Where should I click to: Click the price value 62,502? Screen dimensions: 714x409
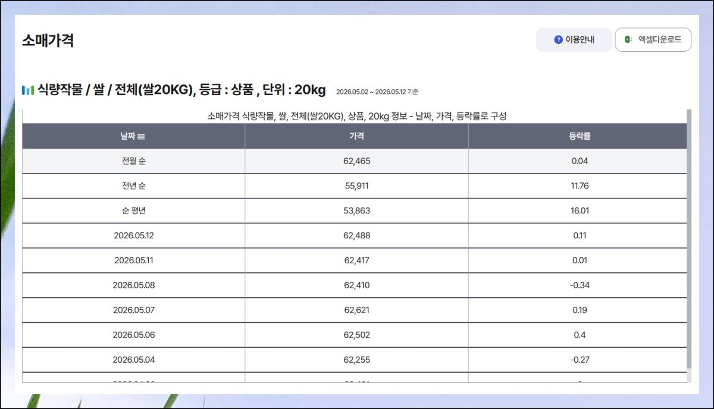(357, 335)
